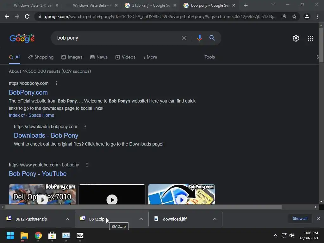
Task: Select the Videos results tab
Action: click(125, 57)
